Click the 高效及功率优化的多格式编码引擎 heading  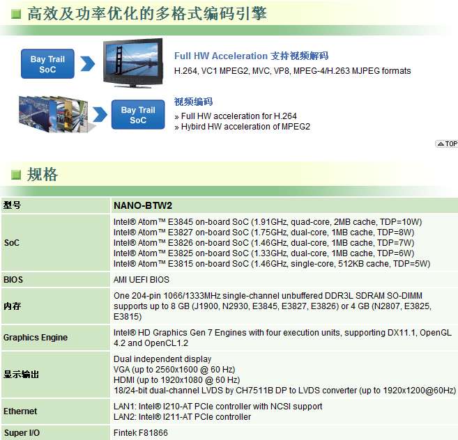click(147, 13)
